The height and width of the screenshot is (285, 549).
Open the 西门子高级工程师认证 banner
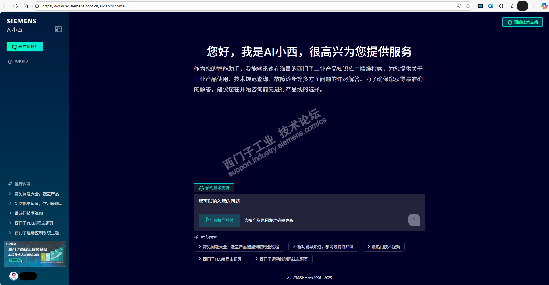coord(35,254)
